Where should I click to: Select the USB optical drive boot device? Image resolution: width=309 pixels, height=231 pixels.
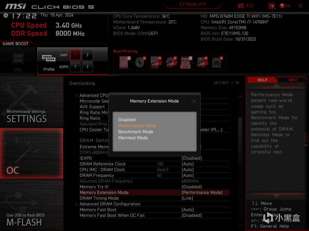click(171, 62)
